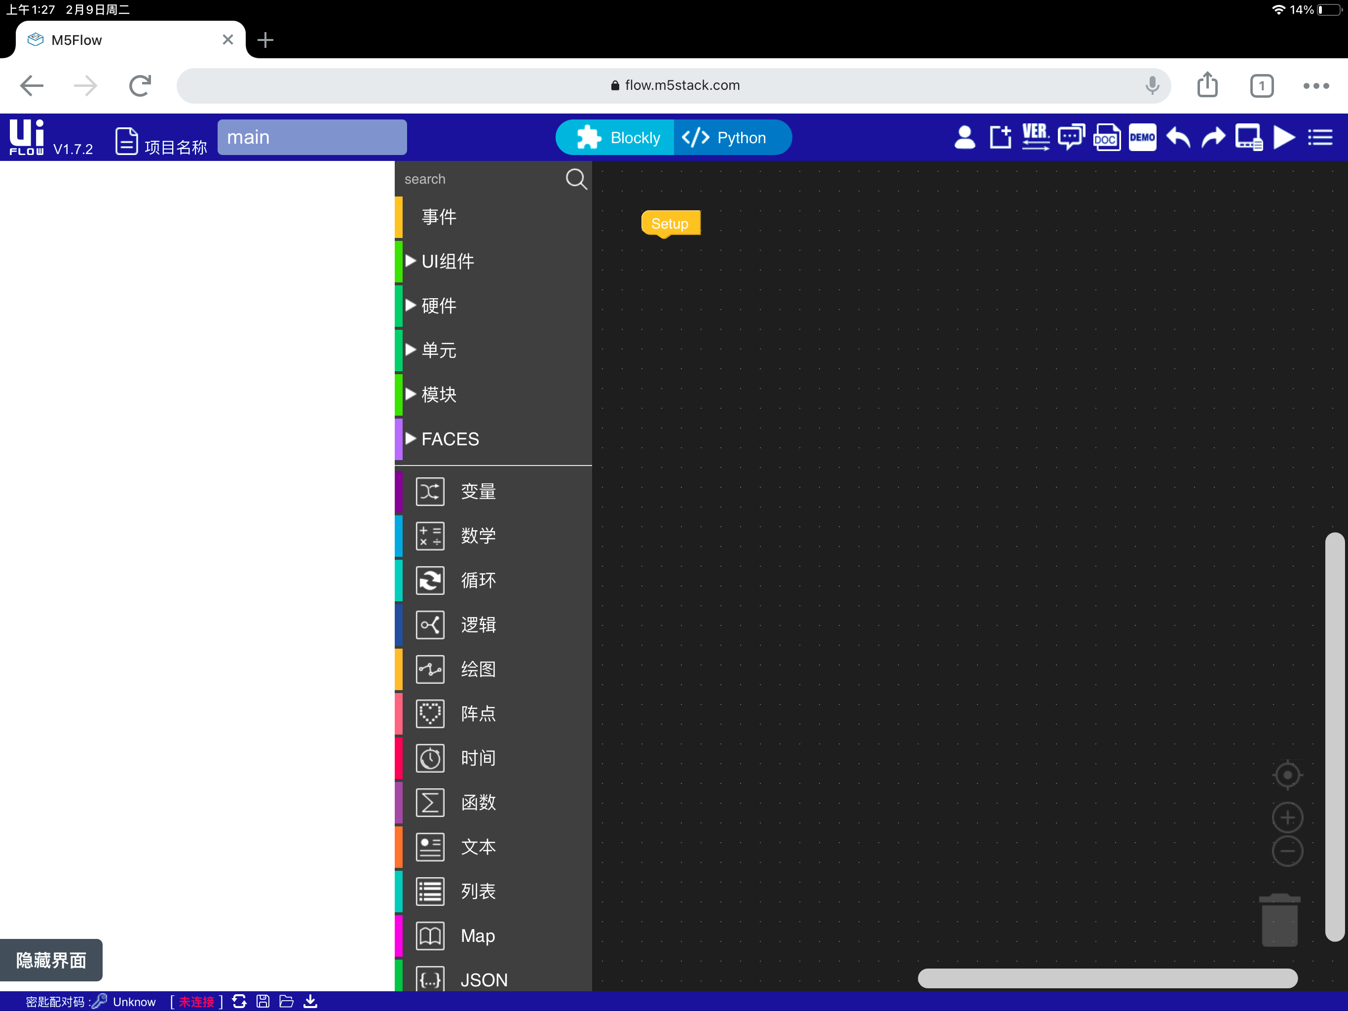Viewport: 1348px width, 1011px height.
Task: Zoom out the workspace with minus icon
Action: (1287, 851)
